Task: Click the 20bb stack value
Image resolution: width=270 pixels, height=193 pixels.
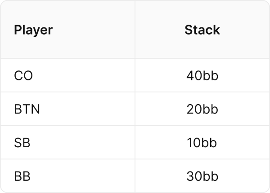Action: click(x=202, y=109)
